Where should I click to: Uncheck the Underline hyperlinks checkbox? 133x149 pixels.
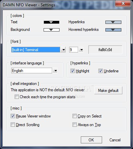tap(100, 71)
